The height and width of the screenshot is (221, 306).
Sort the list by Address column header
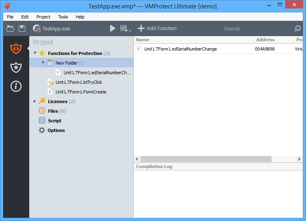coord(265,40)
